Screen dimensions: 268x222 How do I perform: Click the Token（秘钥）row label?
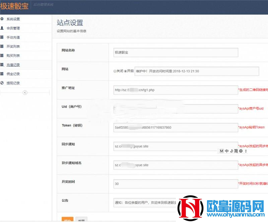coord(72,125)
